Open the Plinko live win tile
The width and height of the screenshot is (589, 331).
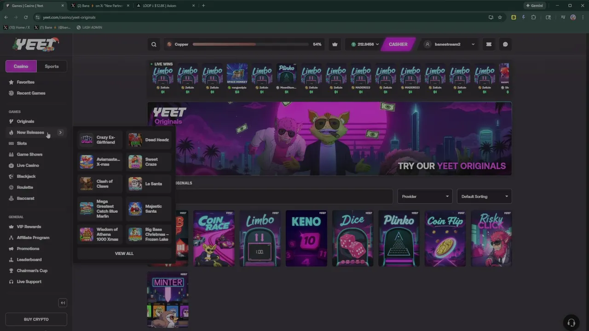(x=286, y=79)
